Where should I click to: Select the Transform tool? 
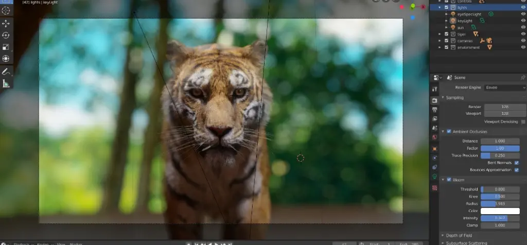(x=6, y=59)
